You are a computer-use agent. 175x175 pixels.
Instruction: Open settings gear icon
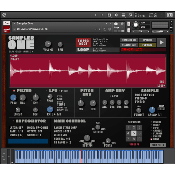click(116, 15)
